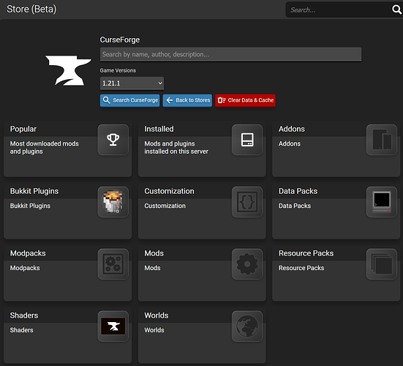Image resolution: width=403 pixels, height=366 pixels.
Task: Focus the search by name, author field
Action: point(231,54)
